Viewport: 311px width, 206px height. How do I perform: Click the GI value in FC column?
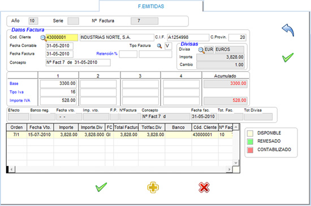[109, 135]
